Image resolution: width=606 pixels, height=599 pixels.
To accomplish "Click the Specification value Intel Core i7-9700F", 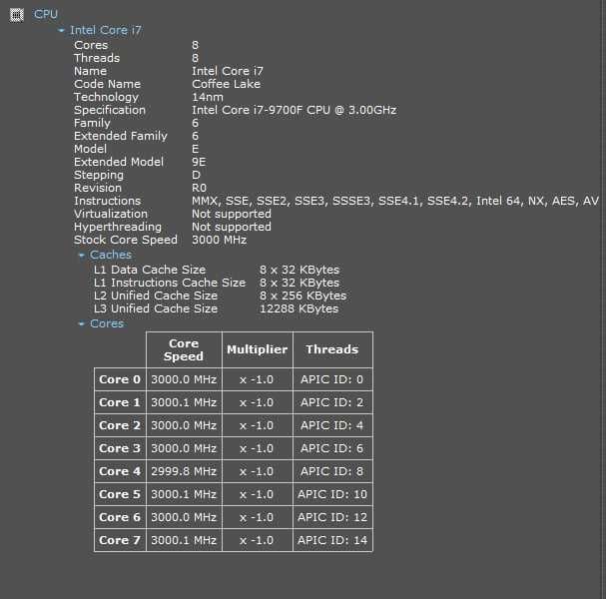I will pyautogui.click(x=295, y=110).
